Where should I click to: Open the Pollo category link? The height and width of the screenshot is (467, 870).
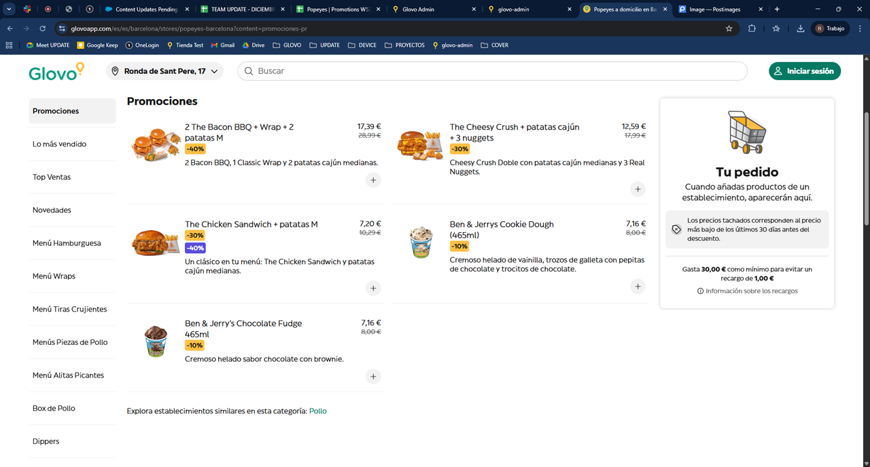pyautogui.click(x=317, y=411)
